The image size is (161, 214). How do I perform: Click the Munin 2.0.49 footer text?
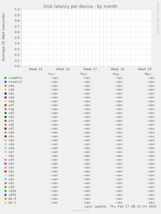(x=80, y=210)
